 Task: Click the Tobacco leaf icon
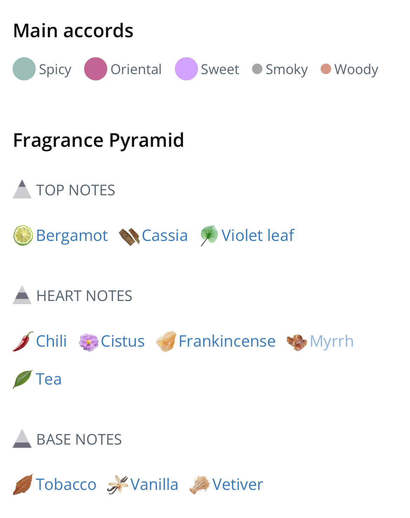pos(23,485)
